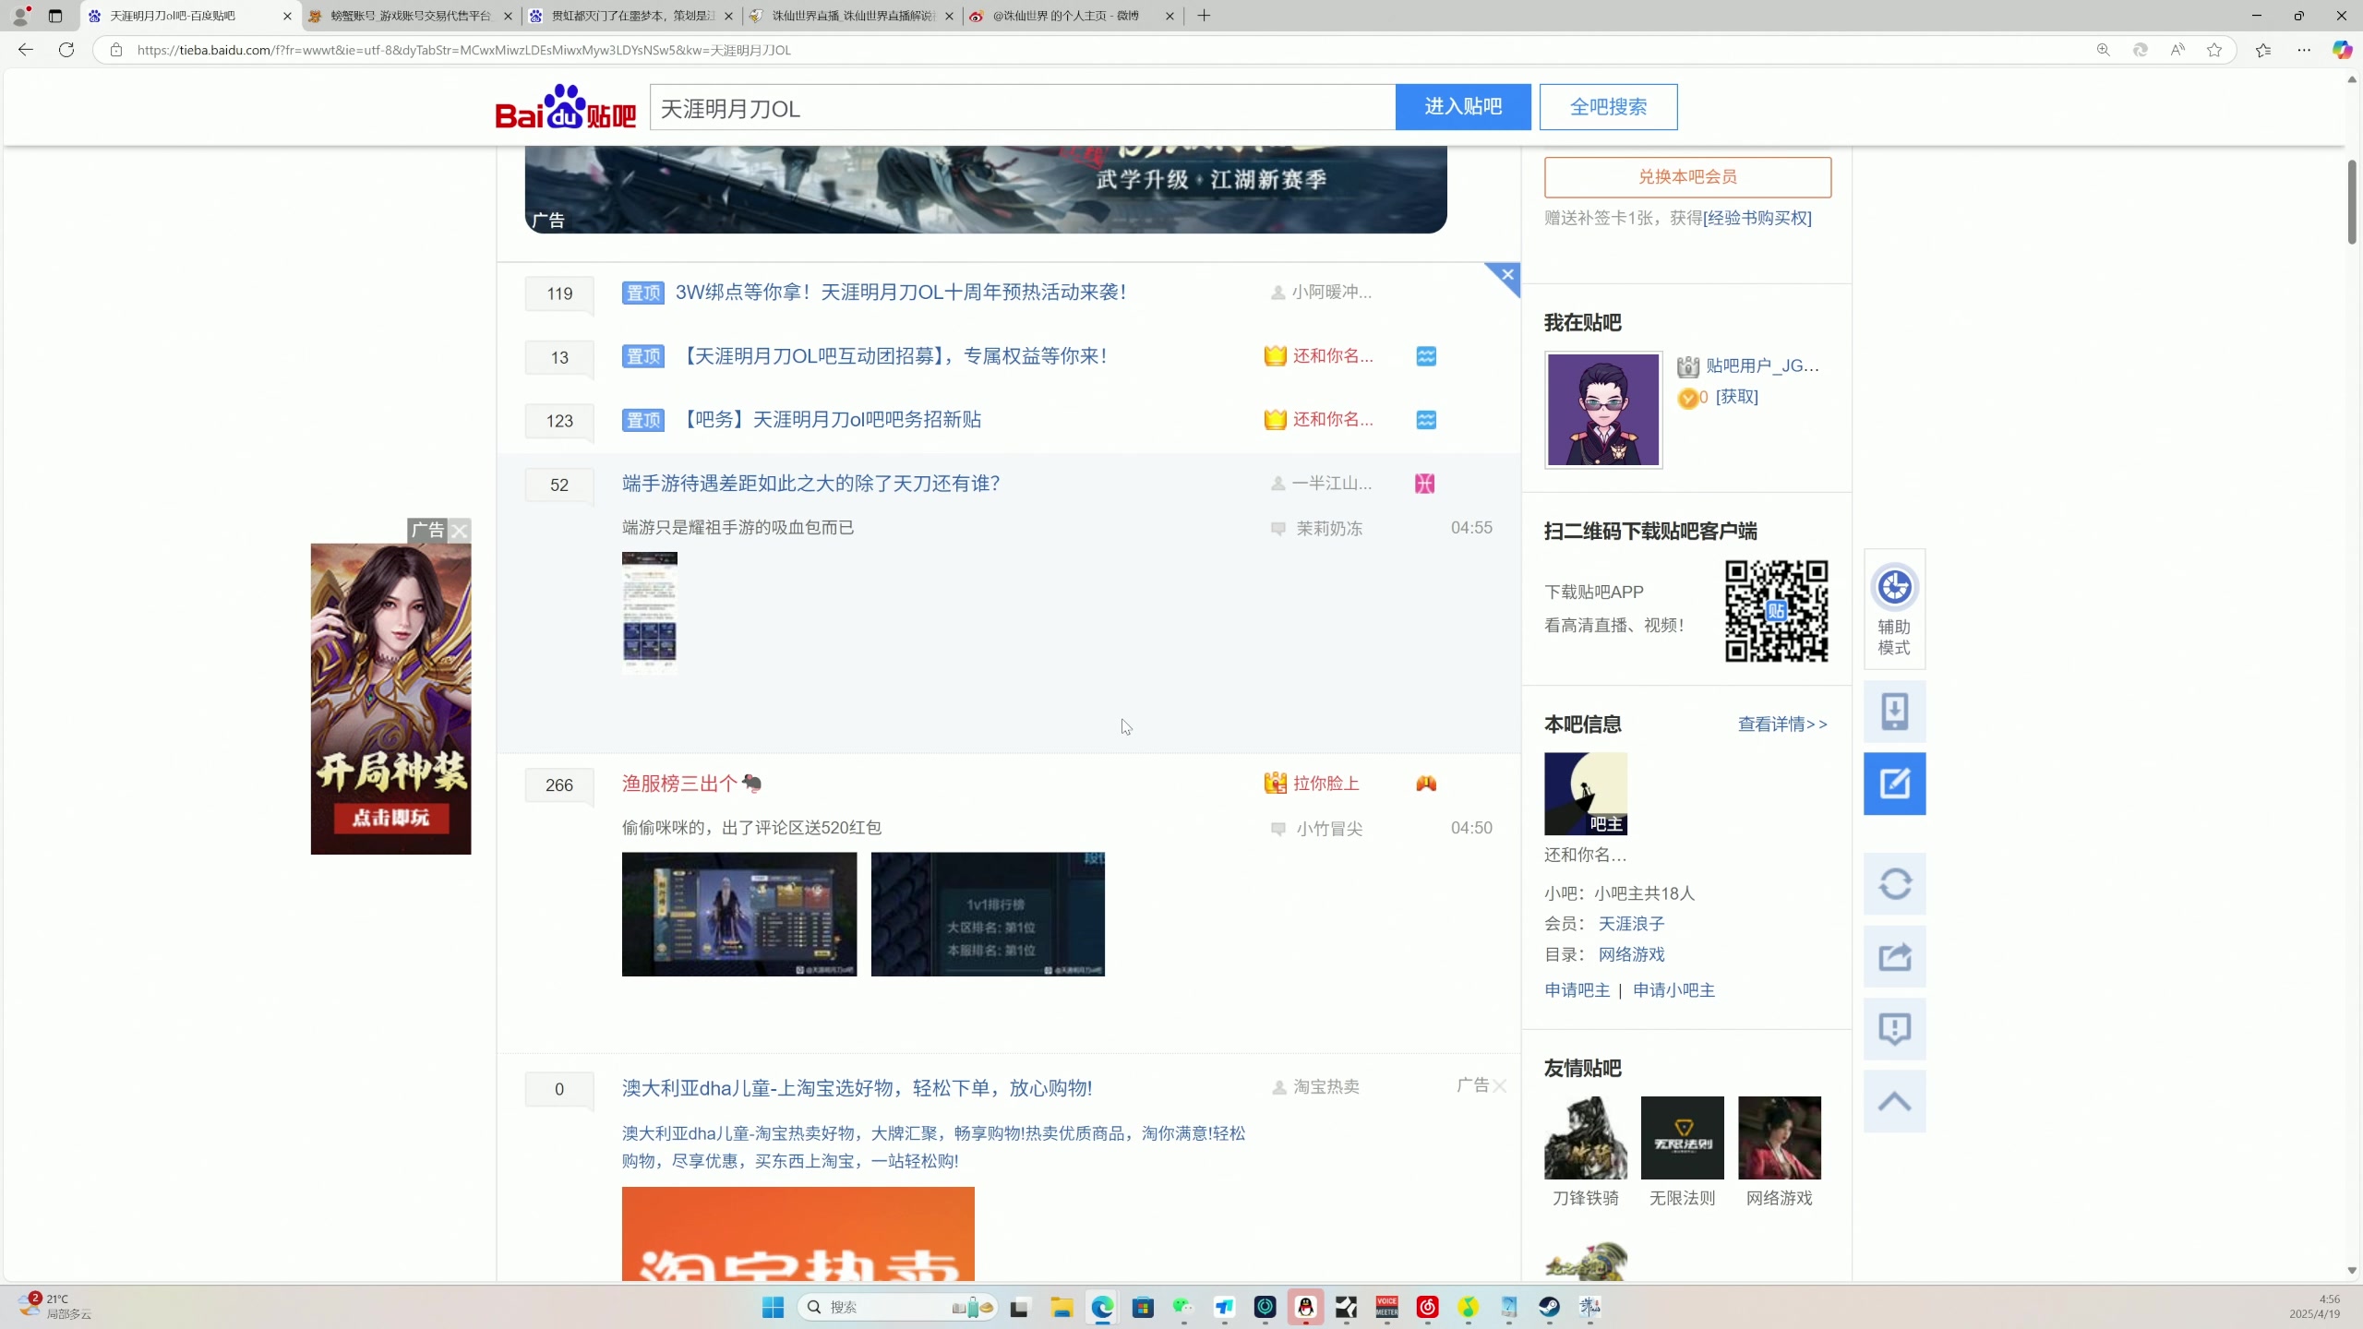2363x1329 pixels.
Task: Click the back-to-top arrow icon
Action: [1894, 1101]
